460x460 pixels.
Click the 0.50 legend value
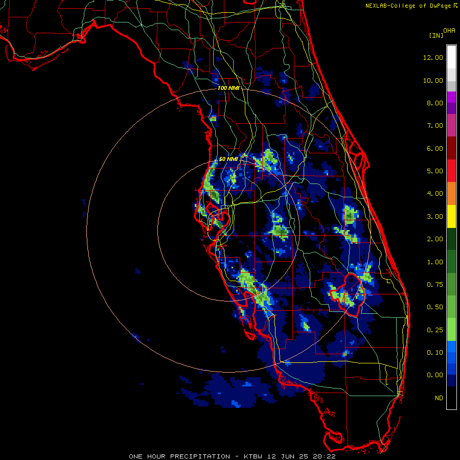point(435,307)
